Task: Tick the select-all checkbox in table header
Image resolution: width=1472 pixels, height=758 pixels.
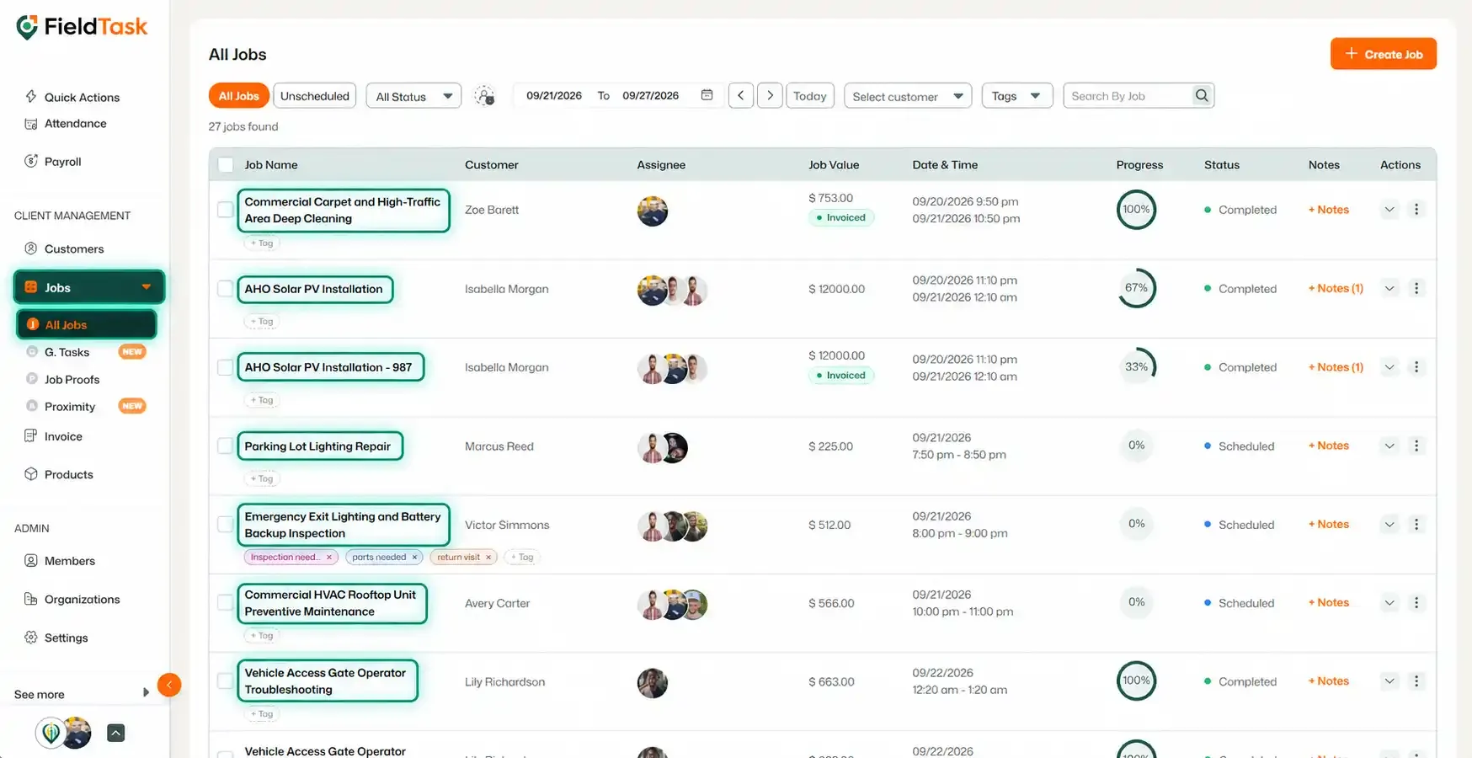Action: 226,165
